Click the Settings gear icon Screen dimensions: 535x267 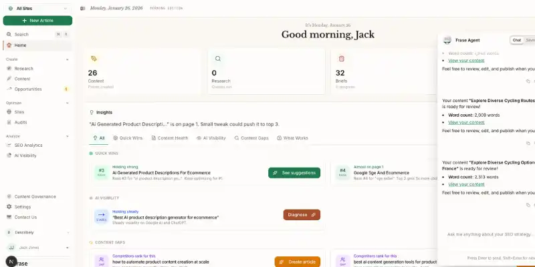pos(9,207)
